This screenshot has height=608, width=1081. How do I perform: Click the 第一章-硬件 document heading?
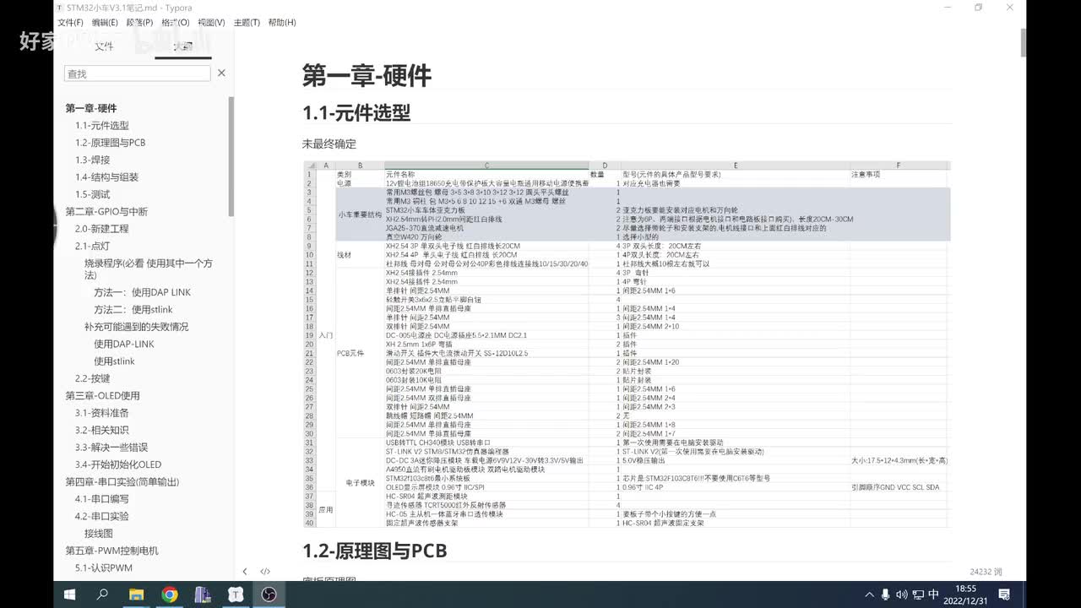pos(367,75)
